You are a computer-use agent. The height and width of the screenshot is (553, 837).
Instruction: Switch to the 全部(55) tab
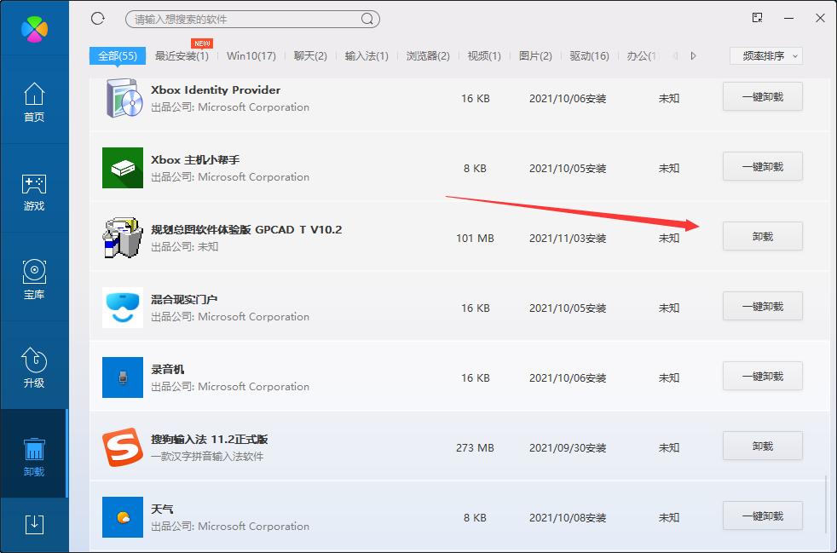(x=118, y=56)
